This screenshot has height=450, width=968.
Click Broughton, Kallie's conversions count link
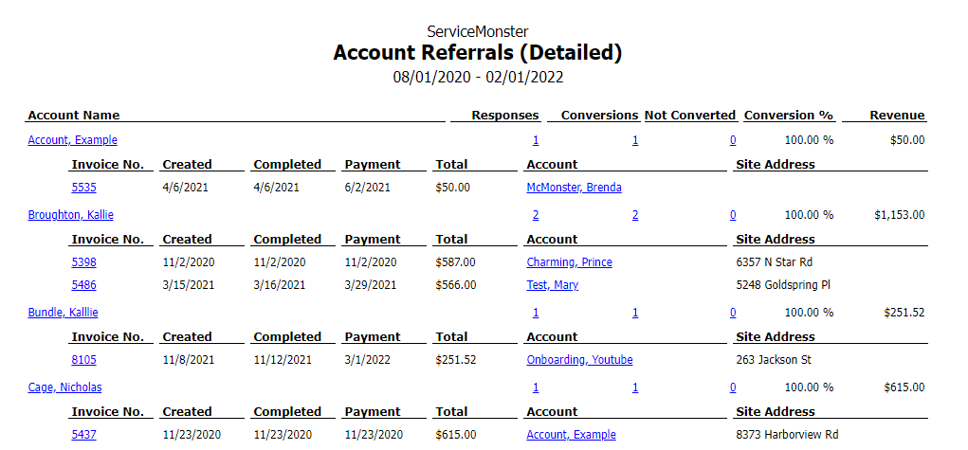(635, 215)
